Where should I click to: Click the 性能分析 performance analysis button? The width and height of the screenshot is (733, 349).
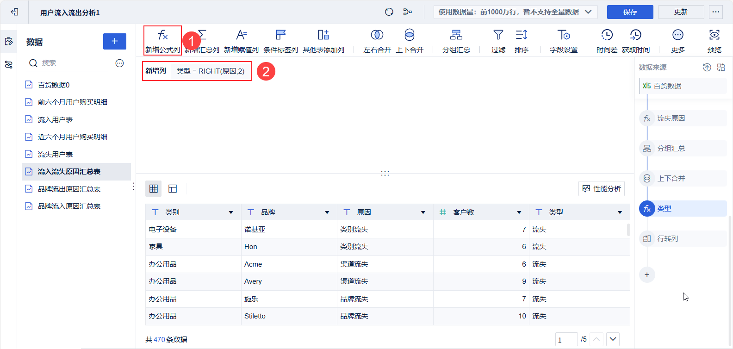pyautogui.click(x=602, y=188)
